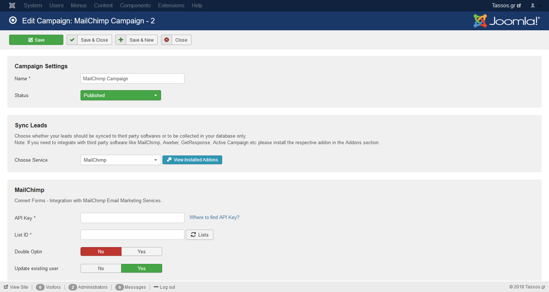Set Update existing user to Yes
This screenshot has width=549, height=292.
[x=142, y=268]
